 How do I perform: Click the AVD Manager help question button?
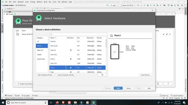(168, 84)
